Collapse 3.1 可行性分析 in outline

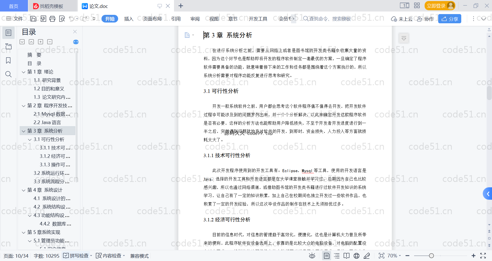pos(30,140)
